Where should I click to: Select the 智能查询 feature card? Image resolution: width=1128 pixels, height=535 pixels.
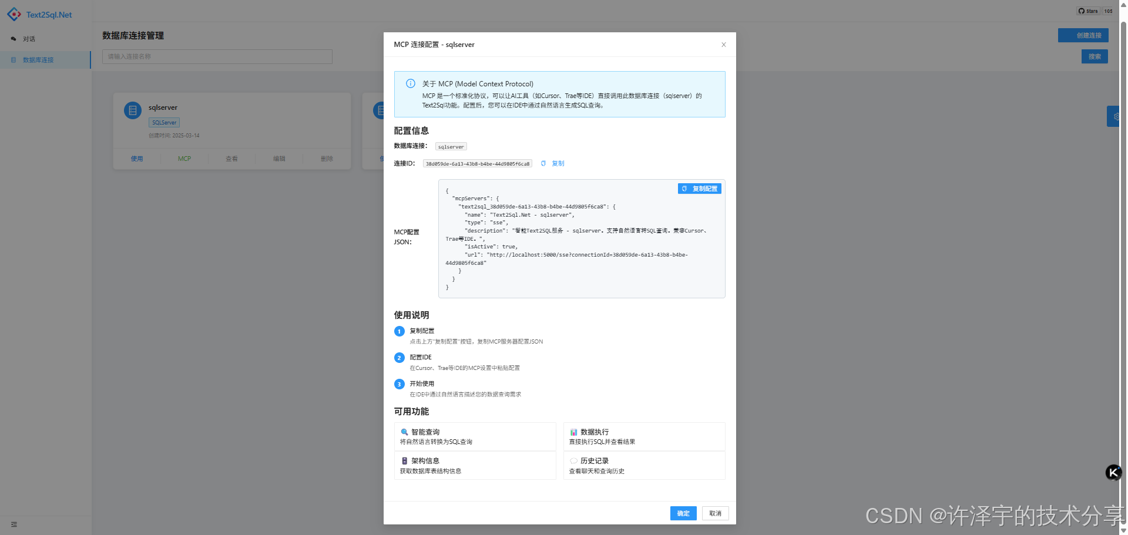(x=475, y=436)
